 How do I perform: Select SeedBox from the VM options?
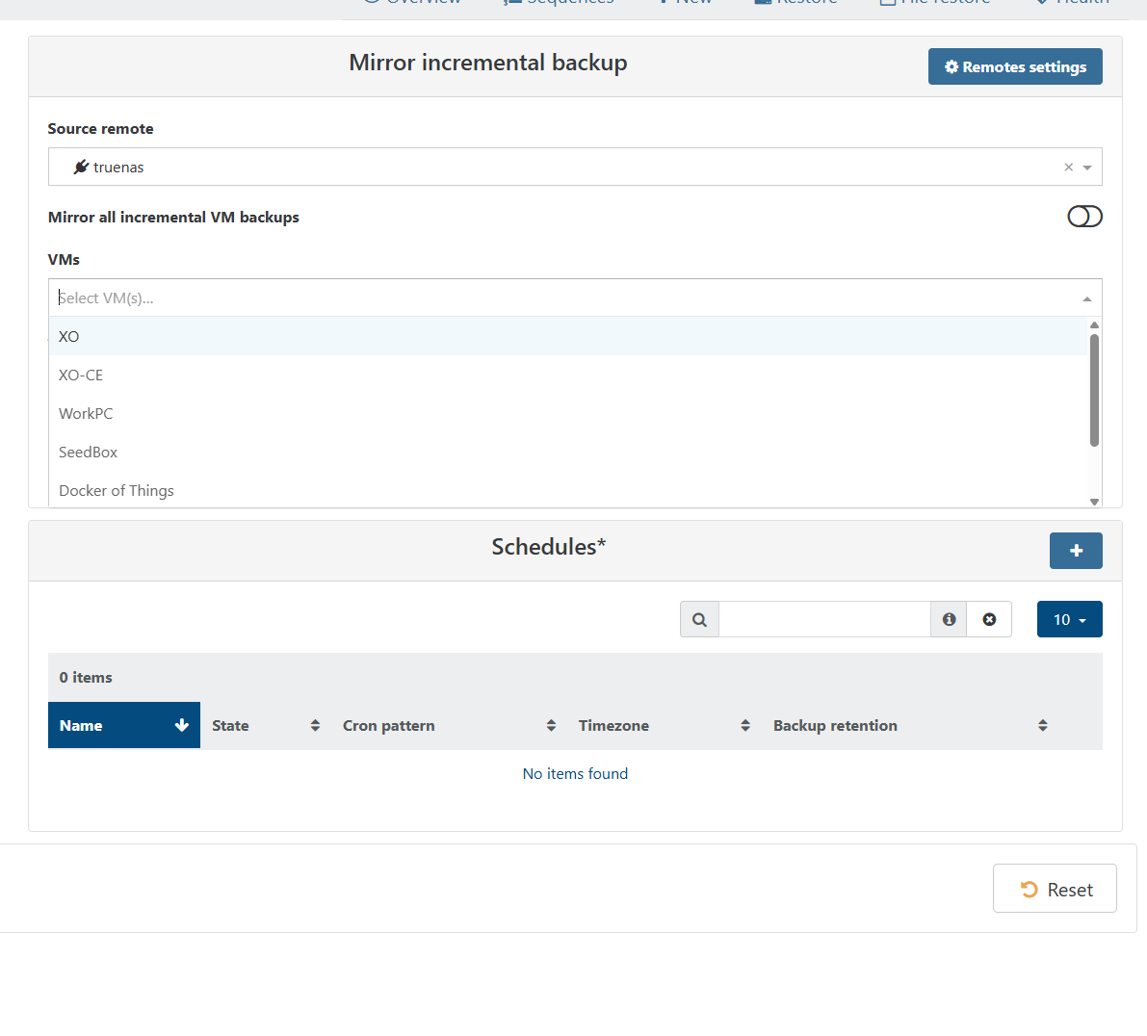tap(88, 452)
